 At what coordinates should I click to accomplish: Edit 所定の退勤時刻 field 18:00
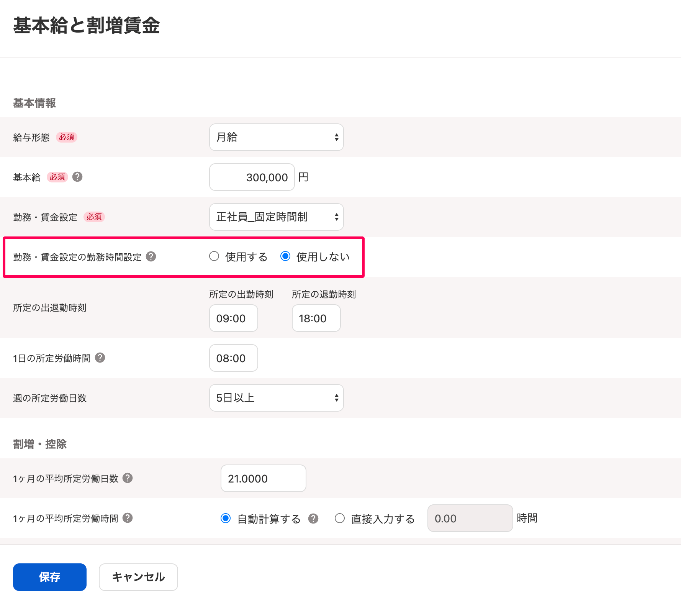(316, 318)
